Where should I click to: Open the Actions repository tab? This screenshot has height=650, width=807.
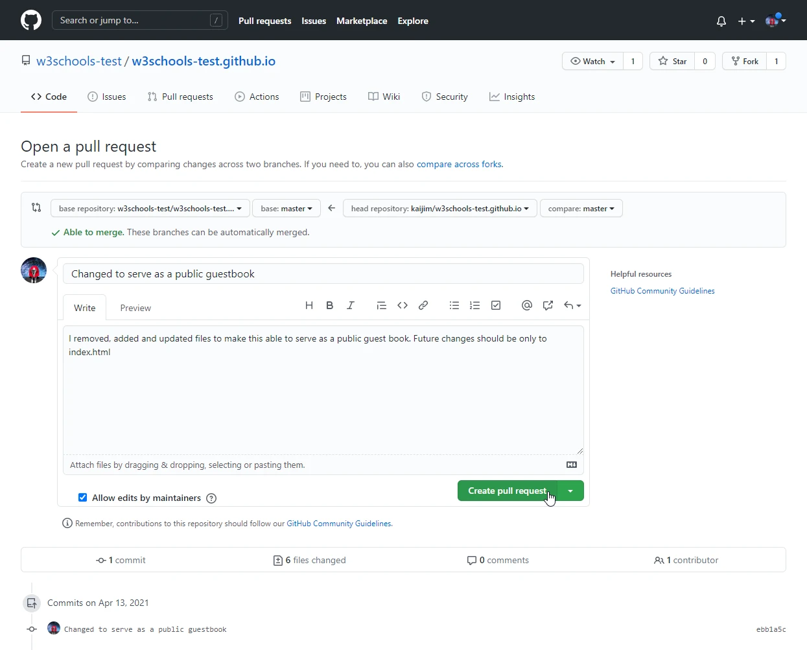click(257, 97)
